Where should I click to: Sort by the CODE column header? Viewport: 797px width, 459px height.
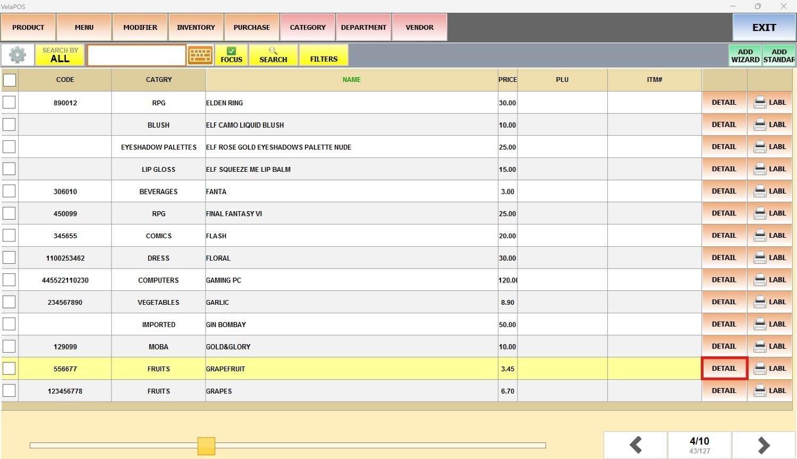65,80
